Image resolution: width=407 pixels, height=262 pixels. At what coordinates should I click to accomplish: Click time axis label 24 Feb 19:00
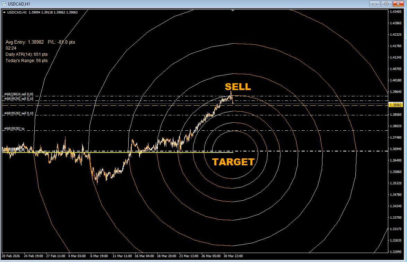point(34,256)
